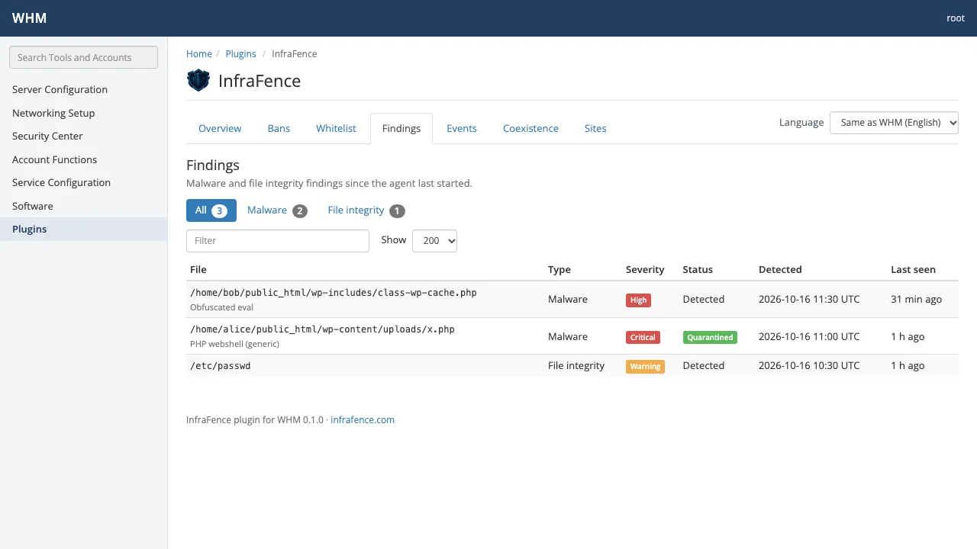Click the Obfuscated eval description
977x549 pixels.
click(221, 307)
